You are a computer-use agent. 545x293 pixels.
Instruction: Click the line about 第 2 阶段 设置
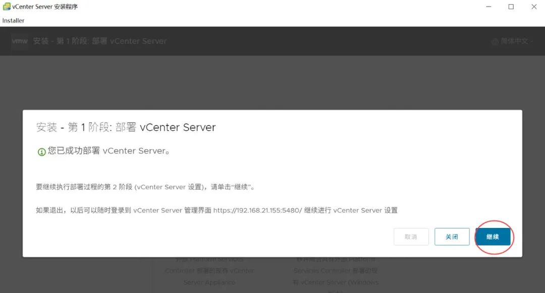(x=146, y=187)
